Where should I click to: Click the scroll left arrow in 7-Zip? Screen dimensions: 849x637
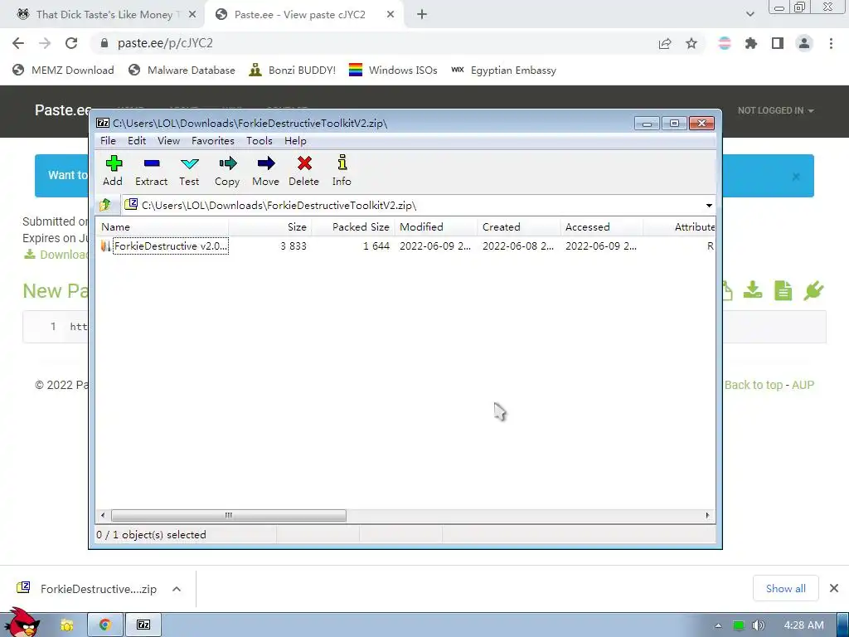[x=103, y=515]
